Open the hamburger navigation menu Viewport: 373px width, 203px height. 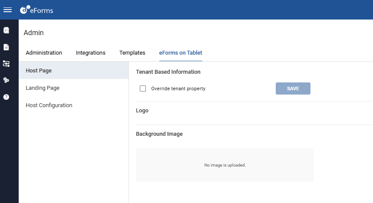pyautogui.click(x=8, y=10)
